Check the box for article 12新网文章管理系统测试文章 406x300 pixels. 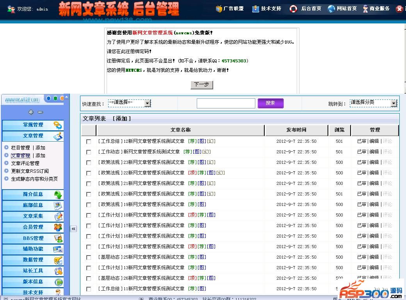pyautogui.click(x=89, y=142)
